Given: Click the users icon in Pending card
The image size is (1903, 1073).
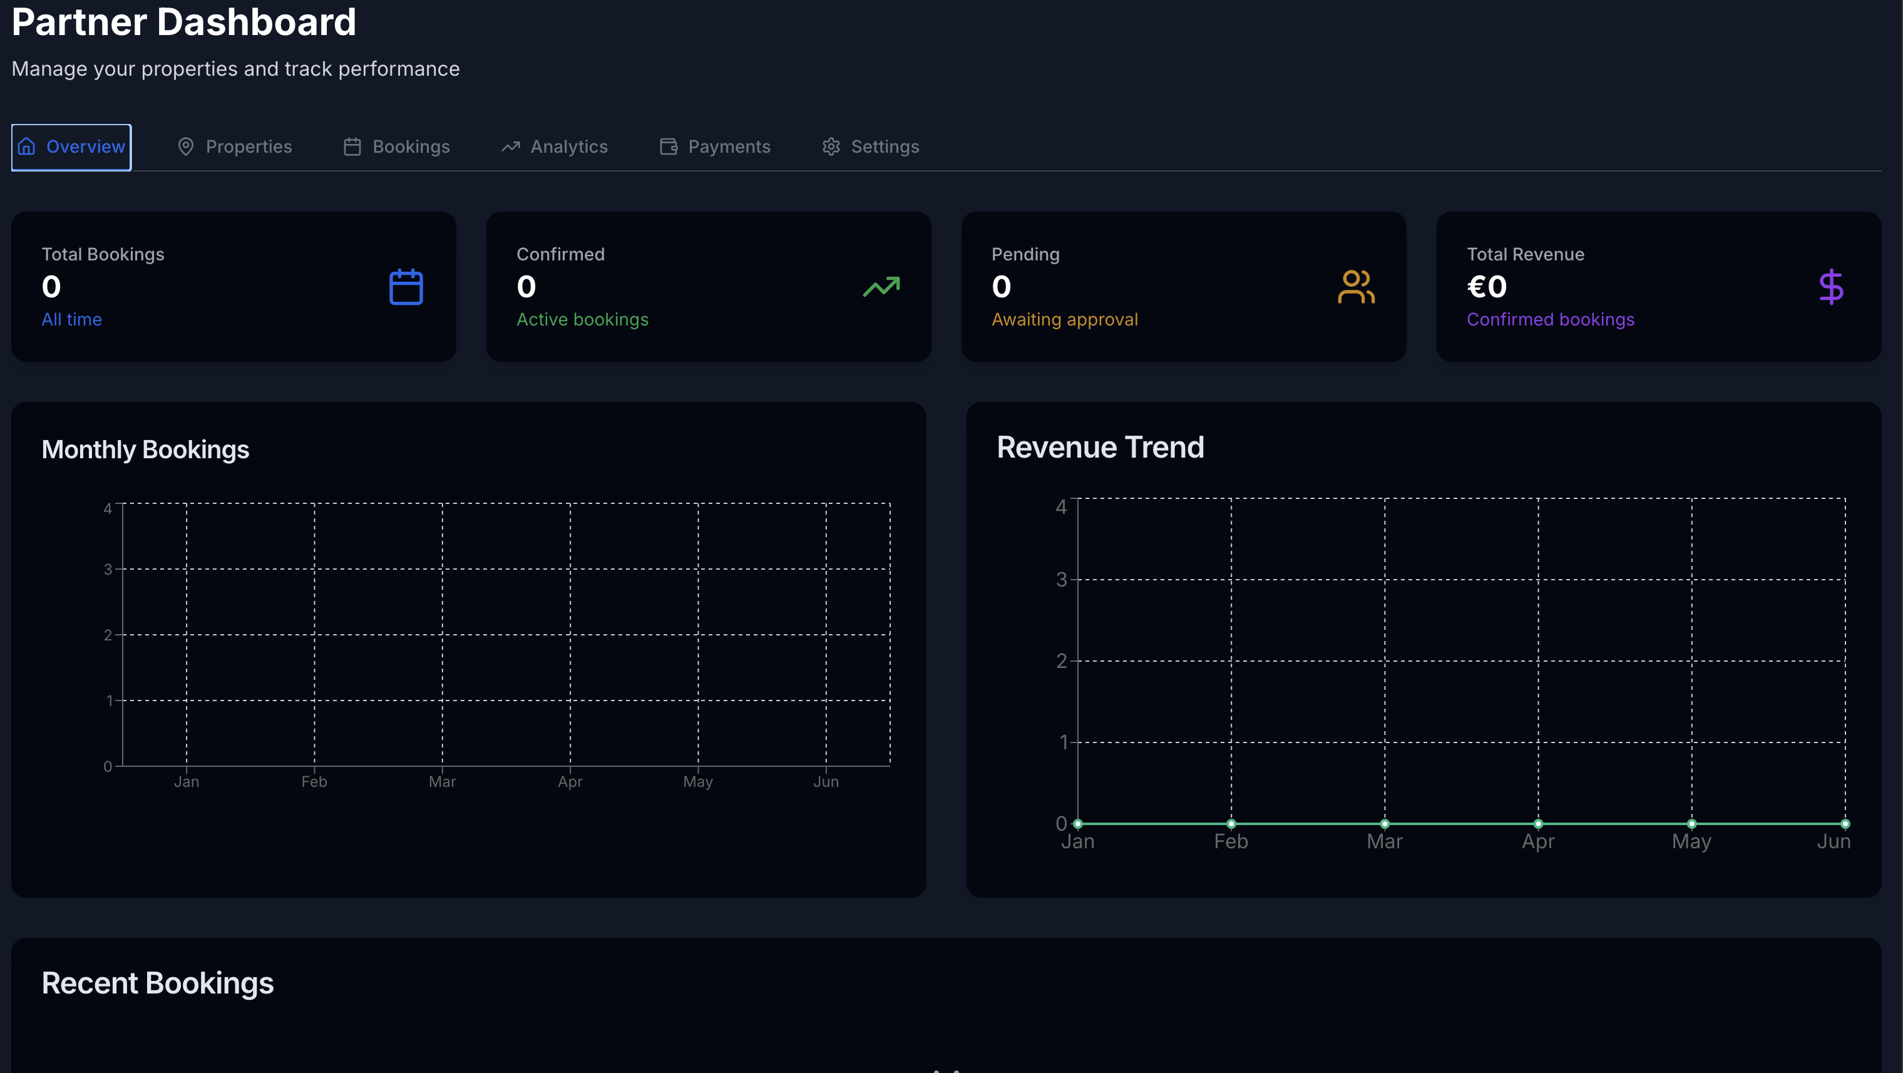Looking at the screenshot, I should pos(1356,287).
